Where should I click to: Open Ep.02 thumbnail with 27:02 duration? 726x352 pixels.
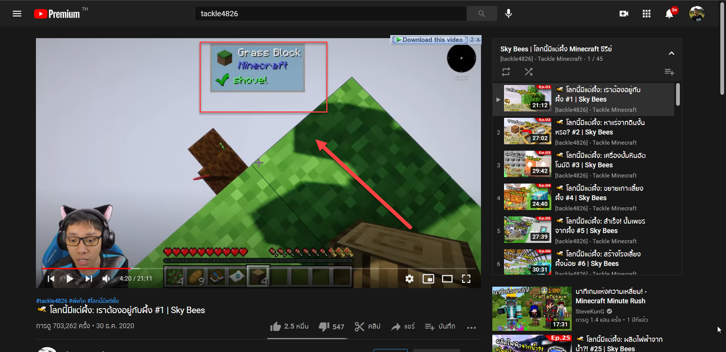pos(527,131)
